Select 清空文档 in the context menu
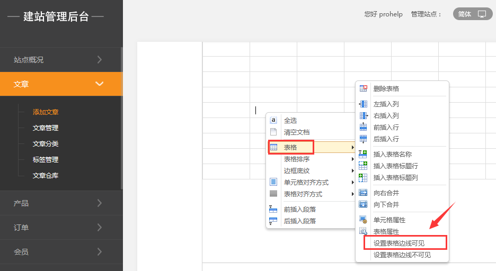The width and height of the screenshot is (496, 271). (297, 132)
